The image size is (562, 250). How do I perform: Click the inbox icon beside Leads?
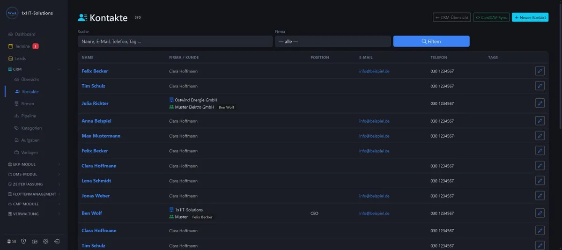11,59
